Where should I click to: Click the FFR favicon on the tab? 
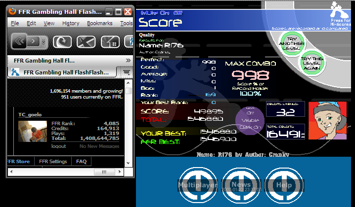tap(15, 72)
